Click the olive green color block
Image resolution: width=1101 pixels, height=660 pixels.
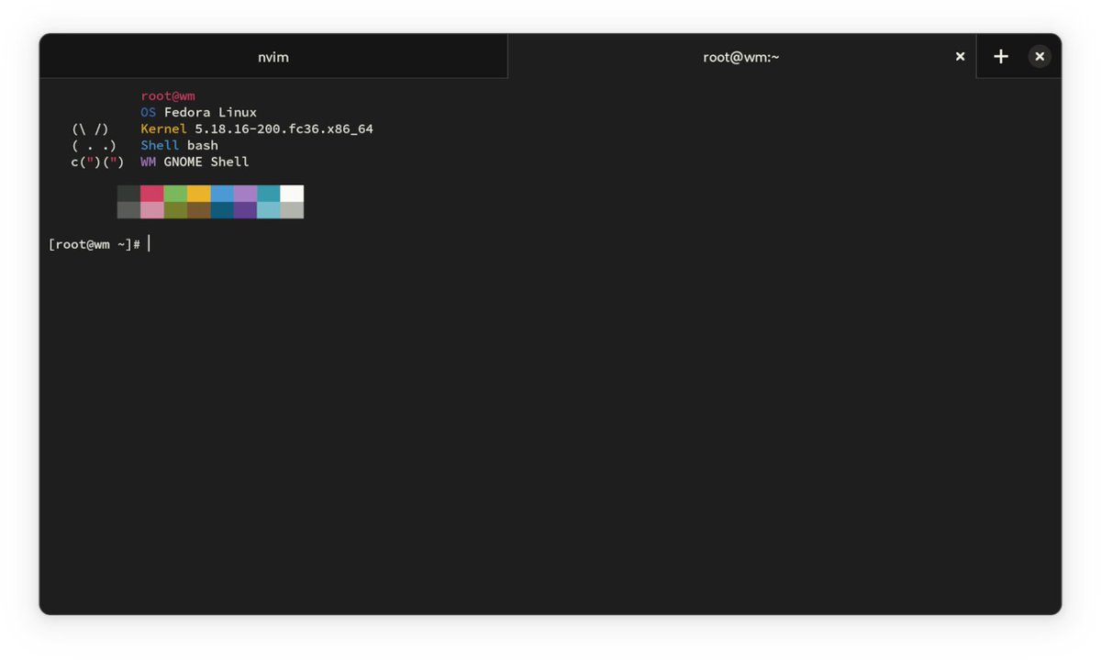pos(175,210)
